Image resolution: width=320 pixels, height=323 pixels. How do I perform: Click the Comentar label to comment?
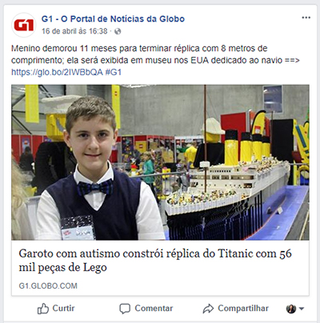[154, 309]
